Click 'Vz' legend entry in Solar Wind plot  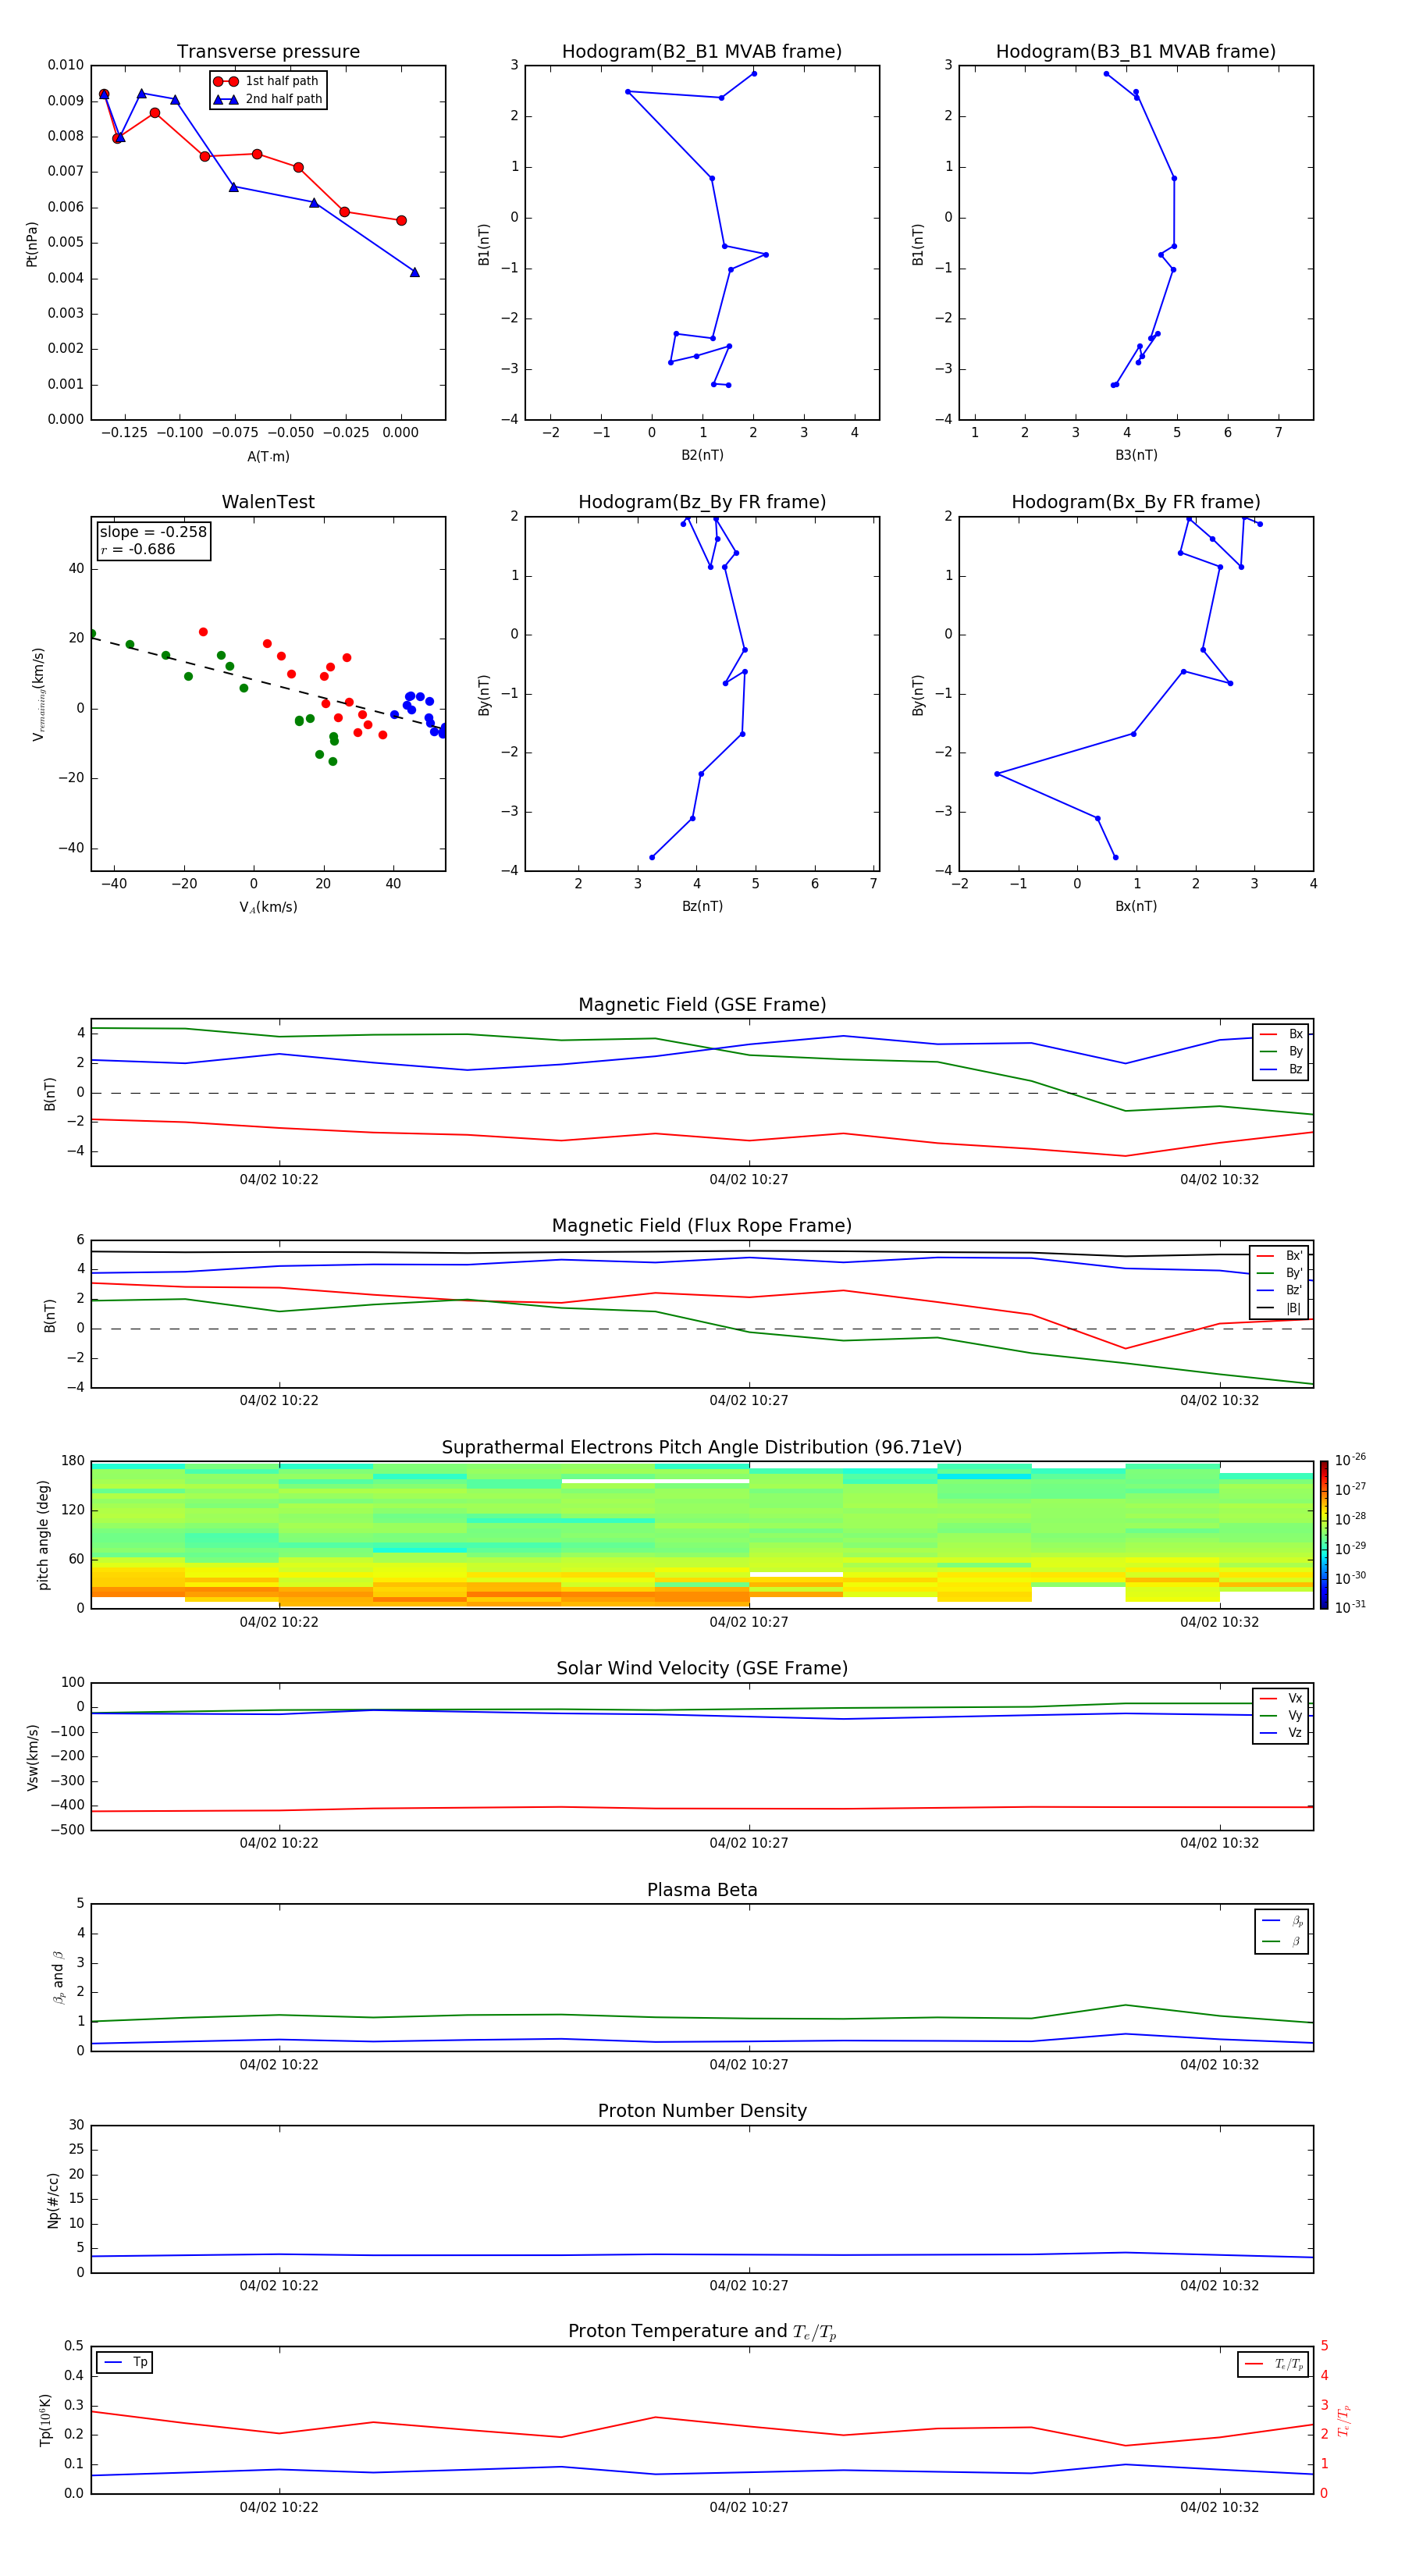(x=1282, y=1733)
